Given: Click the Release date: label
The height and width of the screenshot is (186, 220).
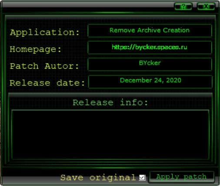Looking at the screenshot, I should 47,83.
